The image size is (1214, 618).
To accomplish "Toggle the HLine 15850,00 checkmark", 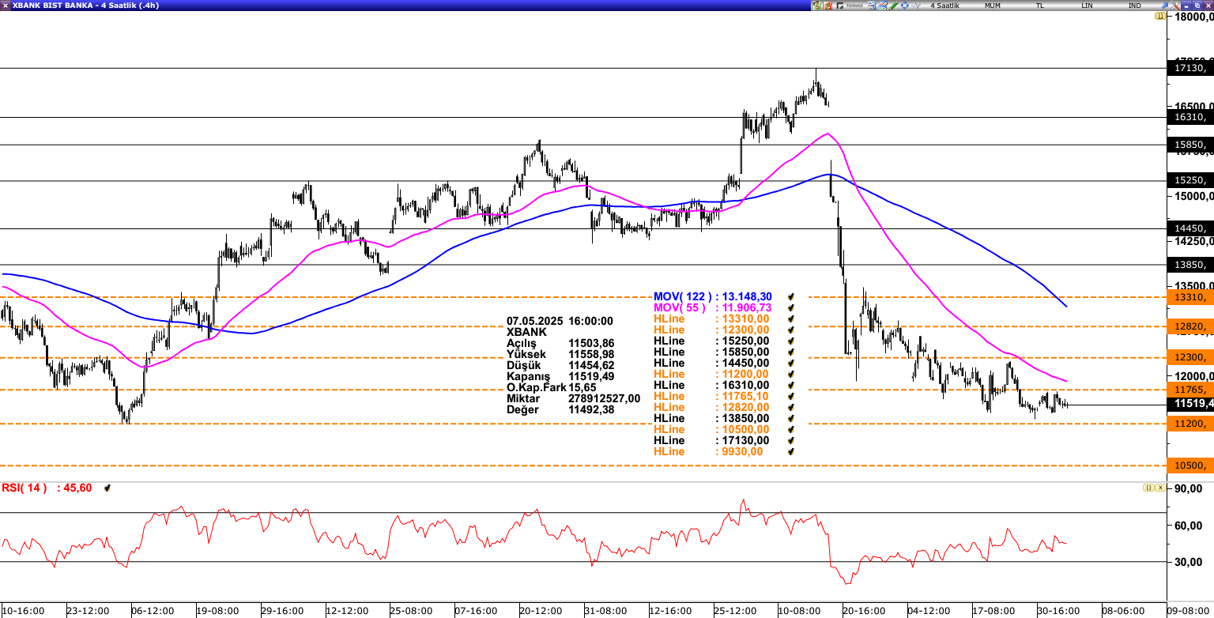I will coord(790,352).
